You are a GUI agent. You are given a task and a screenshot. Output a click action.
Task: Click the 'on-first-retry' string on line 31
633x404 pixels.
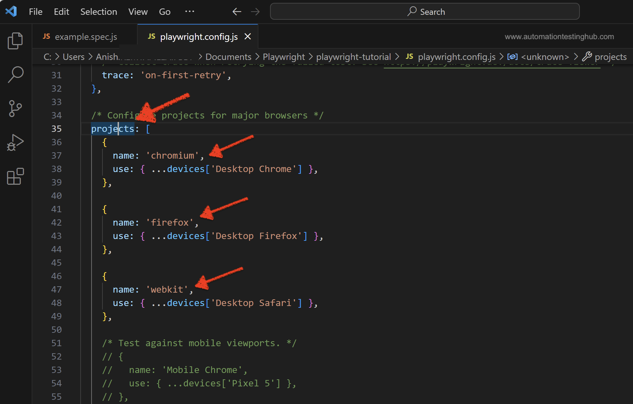click(x=183, y=75)
